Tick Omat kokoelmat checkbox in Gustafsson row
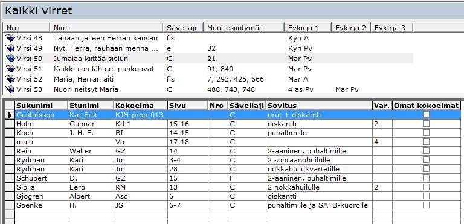The image size is (464, 224). (426, 115)
